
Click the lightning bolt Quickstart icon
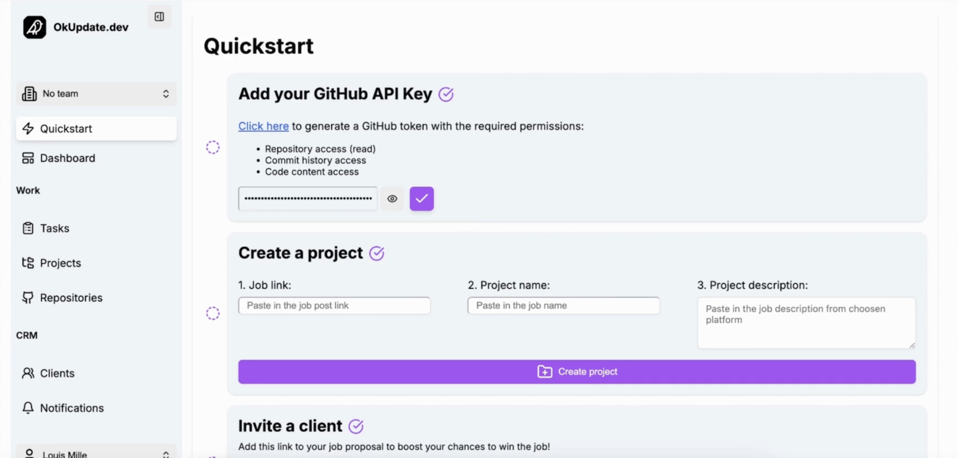point(28,129)
